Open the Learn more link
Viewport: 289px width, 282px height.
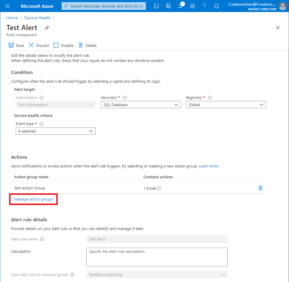tap(208, 166)
